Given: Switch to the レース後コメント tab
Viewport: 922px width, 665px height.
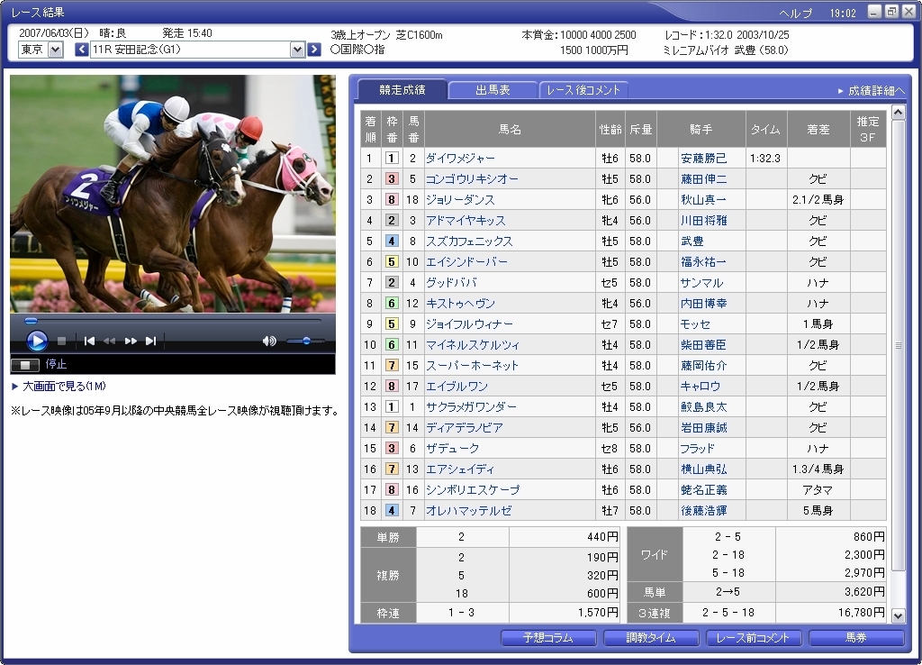Looking at the screenshot, I should pyautogui.click(x=583, y=90).
